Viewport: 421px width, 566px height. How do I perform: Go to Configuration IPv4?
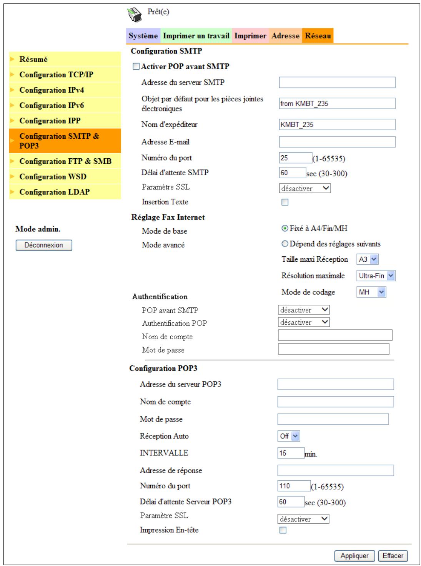(65, 90)
